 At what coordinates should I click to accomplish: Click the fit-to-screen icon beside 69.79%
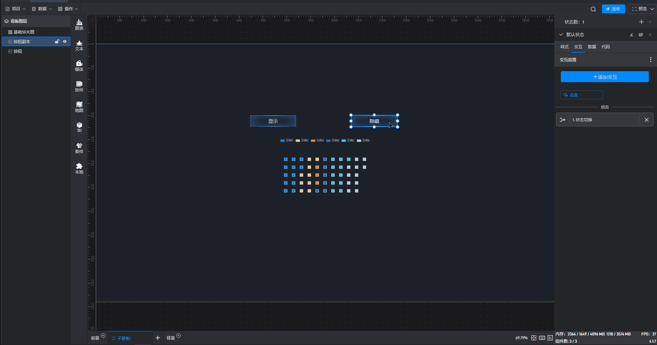(x=533, y=338)
